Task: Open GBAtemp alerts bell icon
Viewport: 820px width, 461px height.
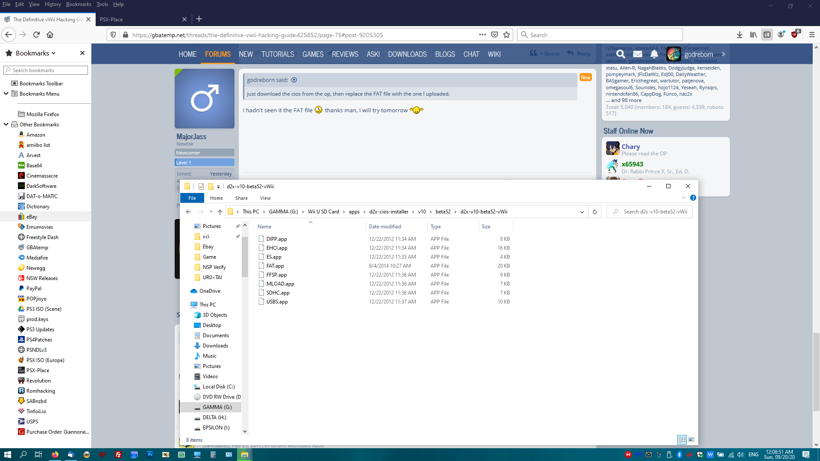Action: [x=654, y=54]
